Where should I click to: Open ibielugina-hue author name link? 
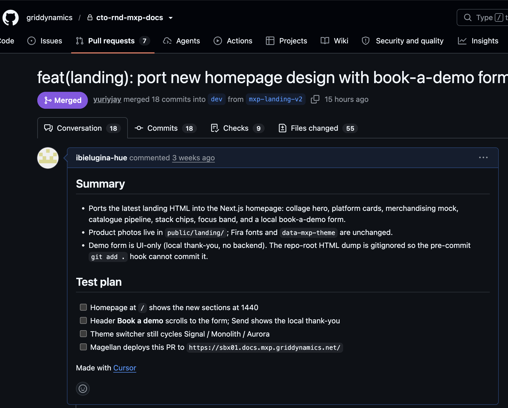[101, 158]
